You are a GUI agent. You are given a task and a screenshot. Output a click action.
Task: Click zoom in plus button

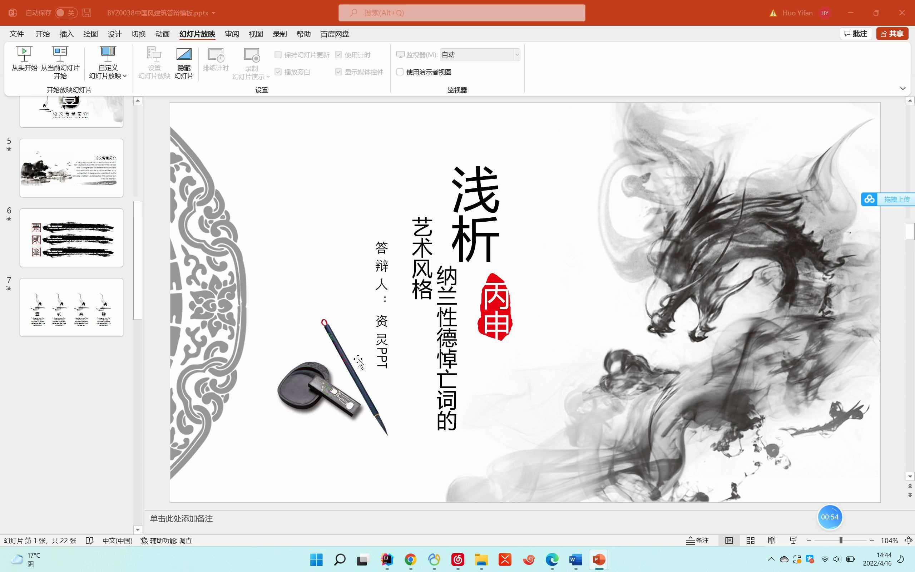[872, 541]
